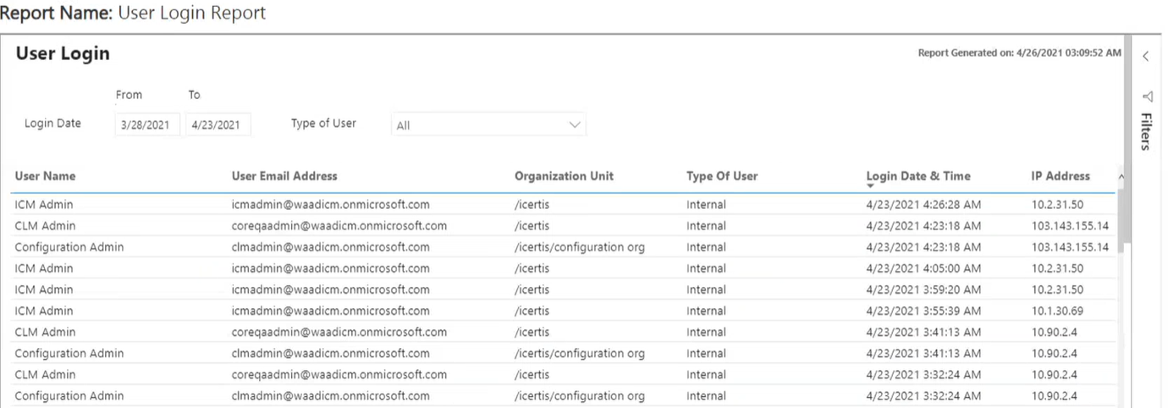Viewport: 1168px width, 408px height.
Task: Open the vertical Filters panel label
Action: (x=1146, y=131)
